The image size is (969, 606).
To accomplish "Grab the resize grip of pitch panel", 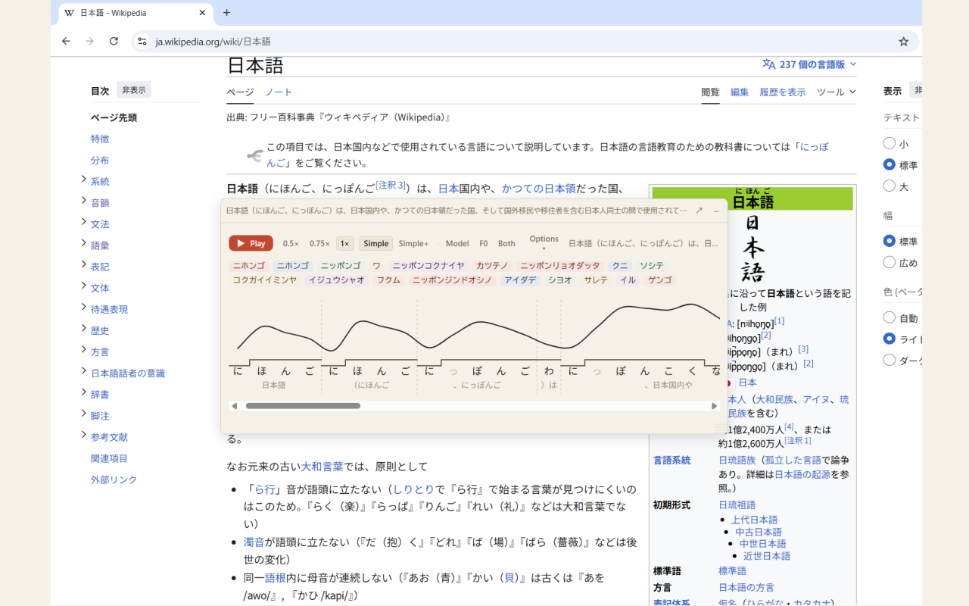I will coord(720,428).
